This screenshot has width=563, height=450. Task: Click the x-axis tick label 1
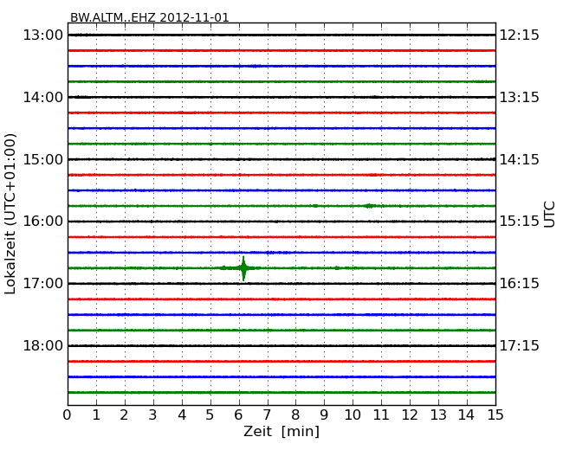click(96, 415)
